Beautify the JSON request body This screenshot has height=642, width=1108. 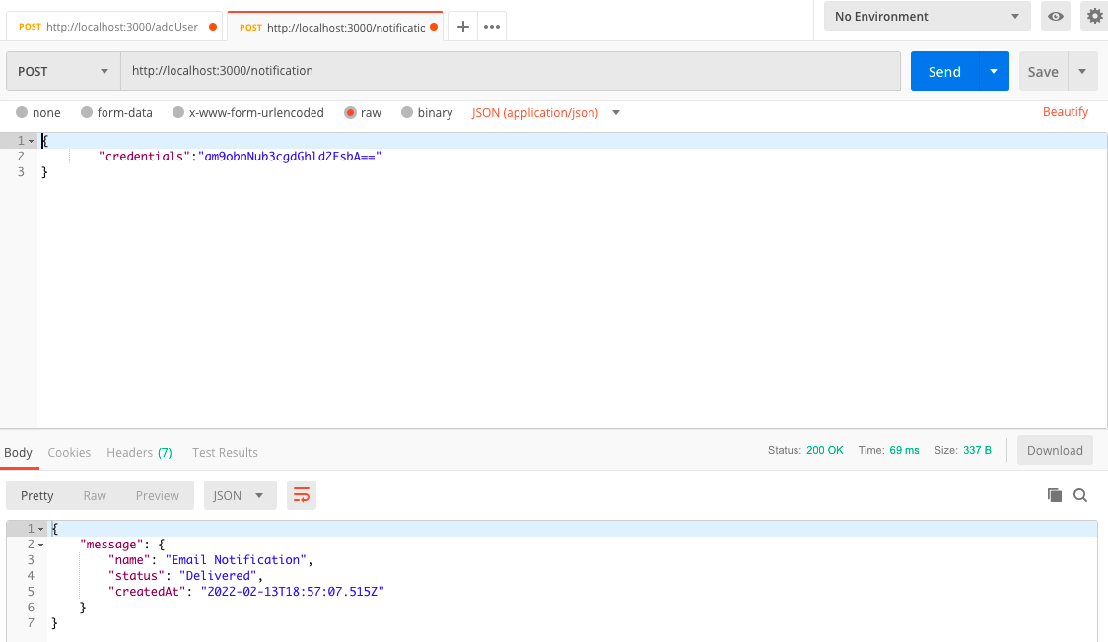(x=1065, y=112)
